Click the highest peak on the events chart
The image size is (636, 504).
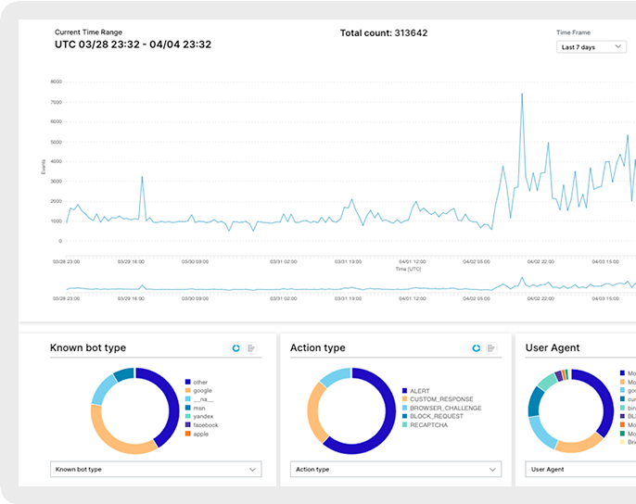[522, 94]
